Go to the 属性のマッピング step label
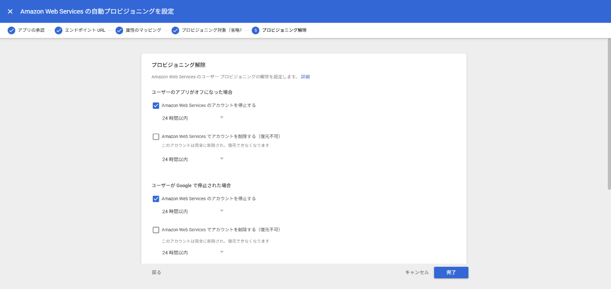The height and width of the screenshot is (289, 611). click(144, 30)
